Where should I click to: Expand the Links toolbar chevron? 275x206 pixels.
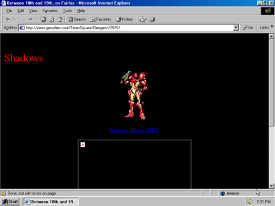click(272, 26)
